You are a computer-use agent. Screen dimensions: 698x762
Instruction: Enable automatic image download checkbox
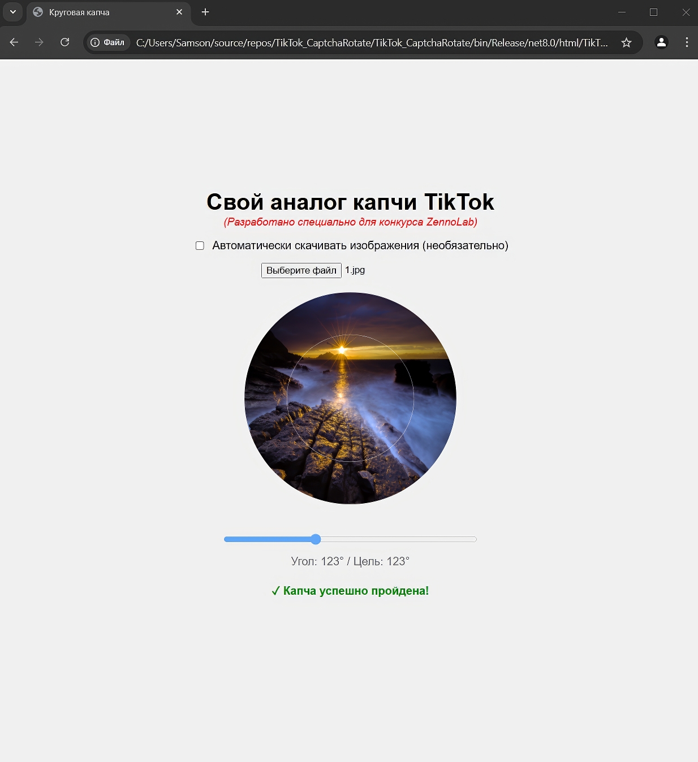point(200,245)
